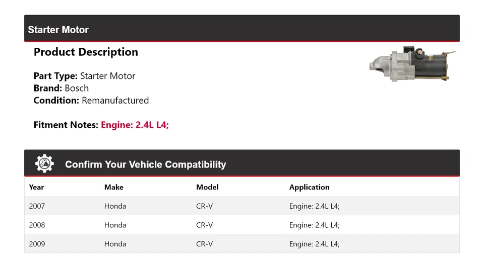Click the starter motor product image
The height and width of the screenshot is (268, 484).
[x=412, y=65]
